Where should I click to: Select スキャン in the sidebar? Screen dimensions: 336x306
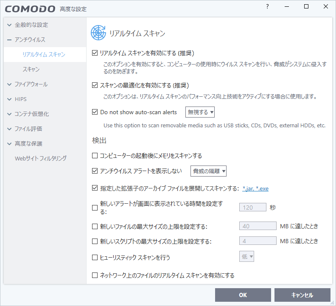[x=31, y=69]
